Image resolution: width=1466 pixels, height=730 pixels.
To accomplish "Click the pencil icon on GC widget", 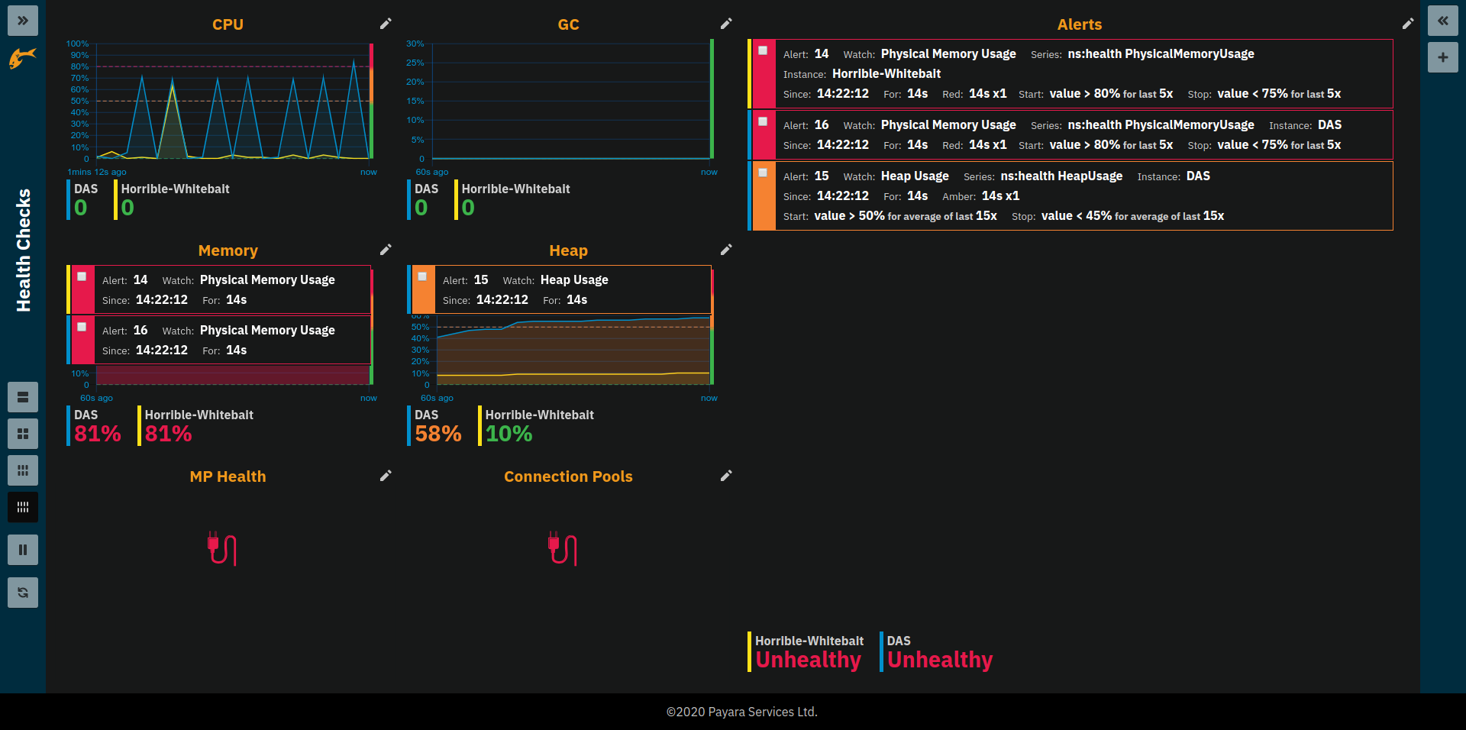I will pos(726,24).
